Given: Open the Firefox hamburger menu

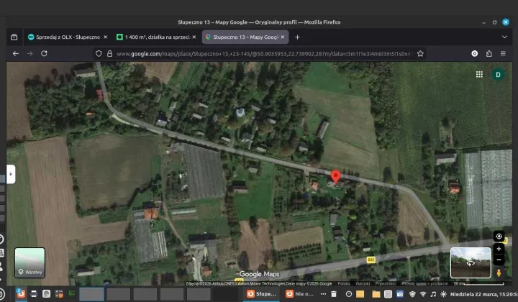Looking at the screenshot, I should point(503,53).
